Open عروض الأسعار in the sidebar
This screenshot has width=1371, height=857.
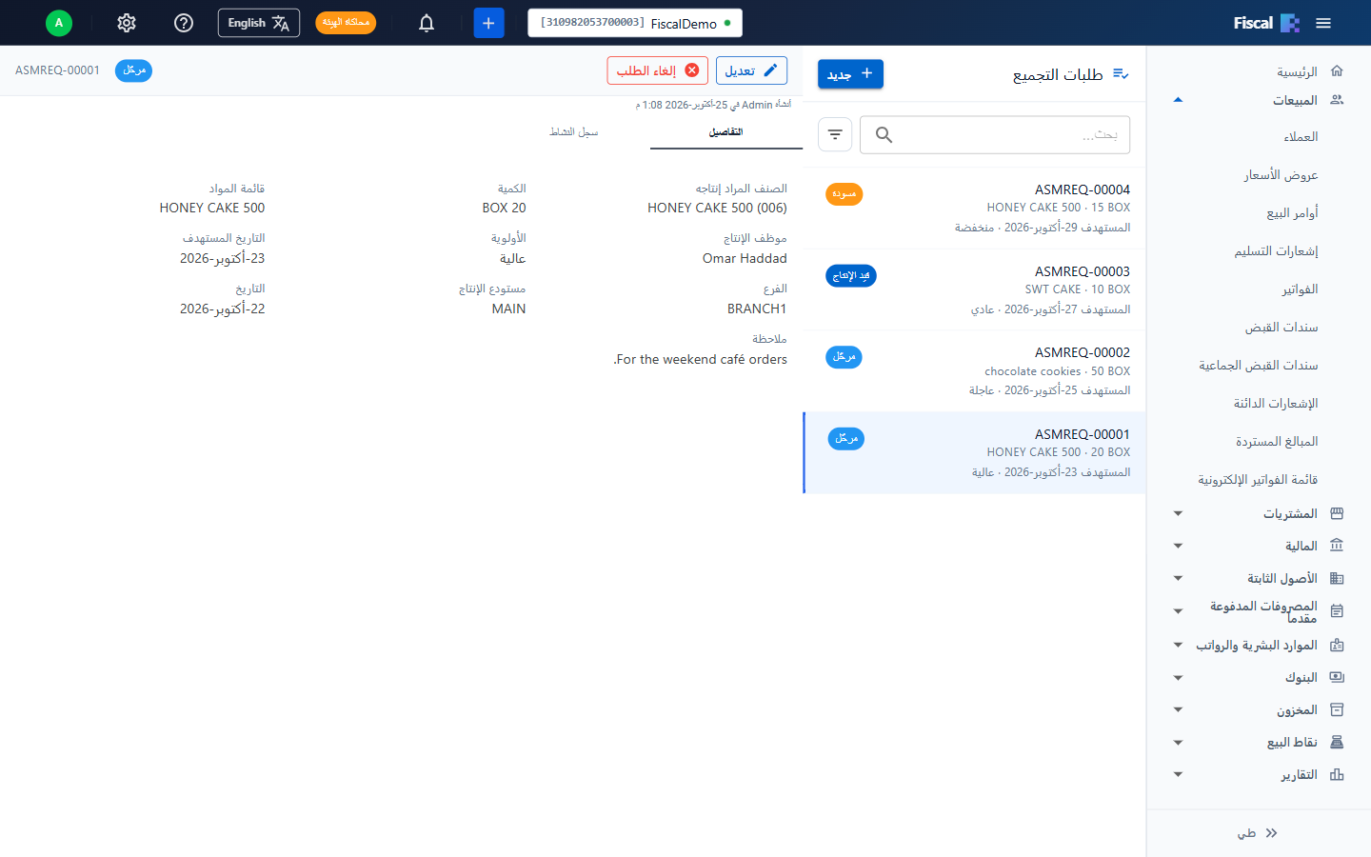[1281, 175]
